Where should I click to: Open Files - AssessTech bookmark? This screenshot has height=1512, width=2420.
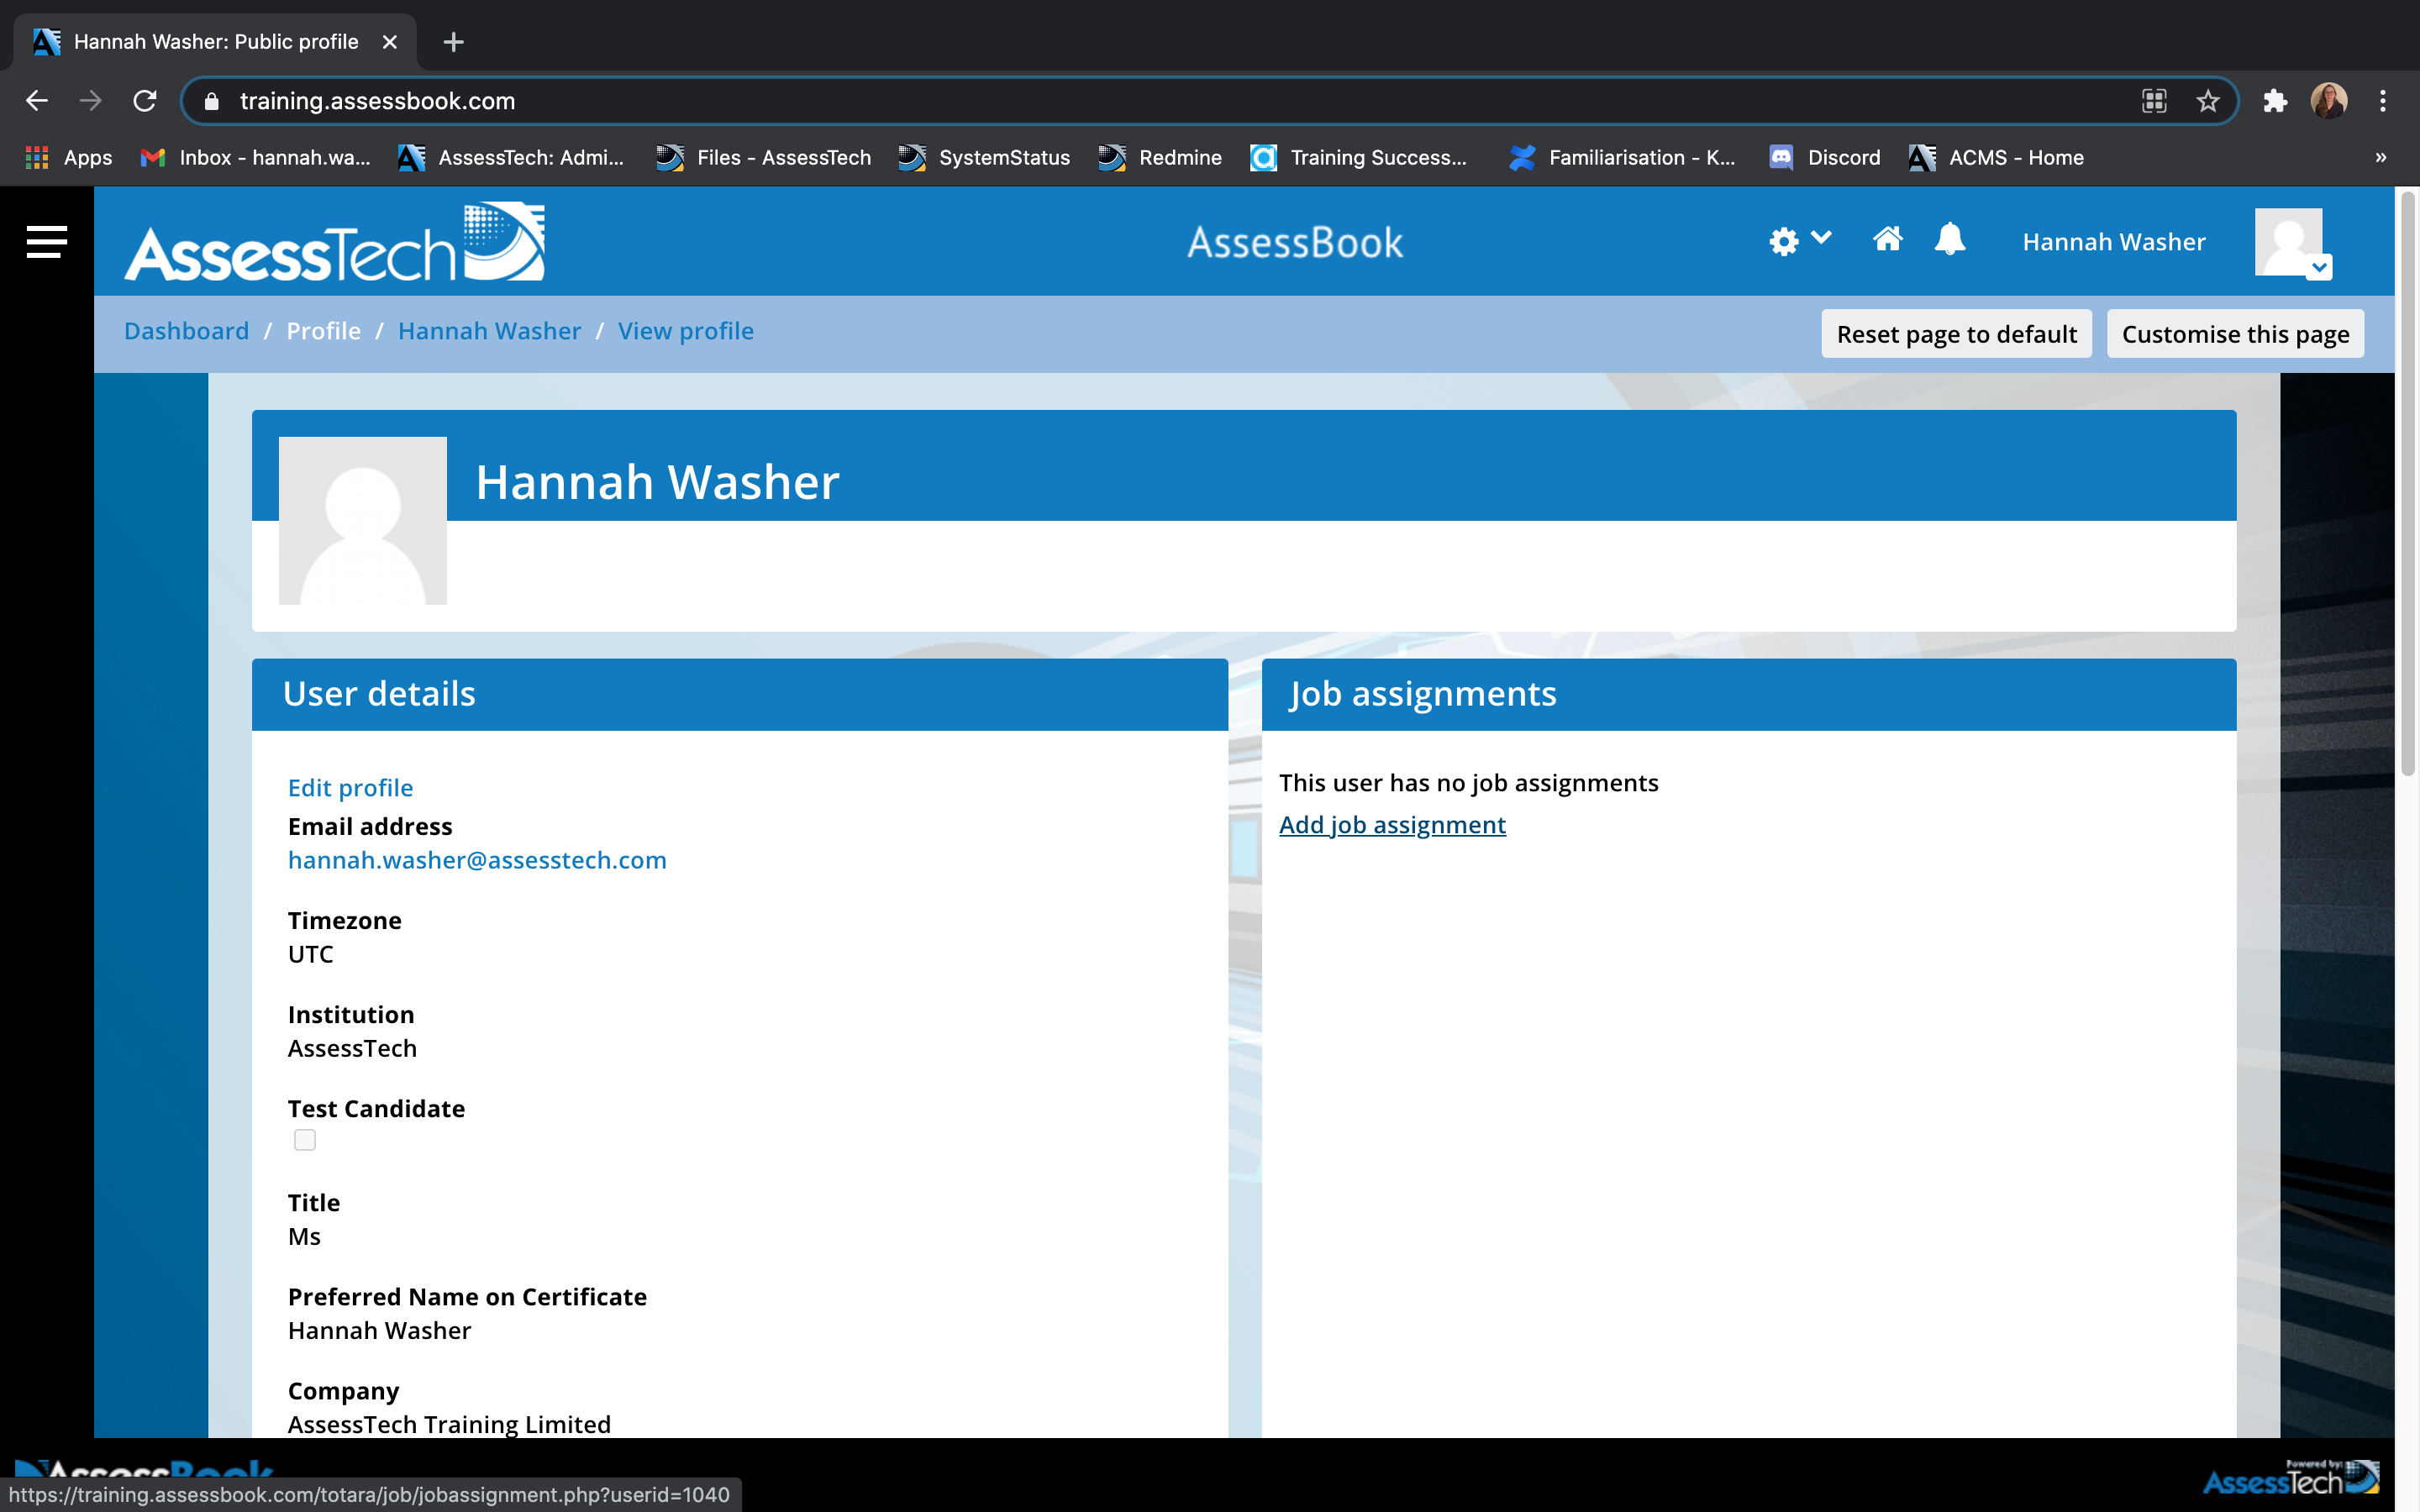pos(764,157)
